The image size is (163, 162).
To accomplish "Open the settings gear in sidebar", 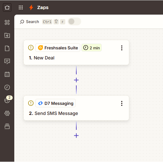I will (x=7, y=113).
